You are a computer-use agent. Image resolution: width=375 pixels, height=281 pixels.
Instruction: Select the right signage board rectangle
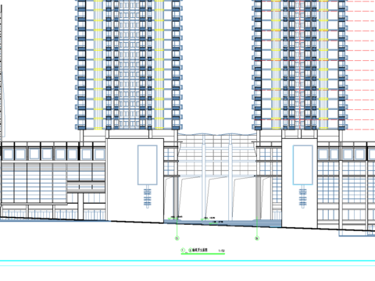303,165
